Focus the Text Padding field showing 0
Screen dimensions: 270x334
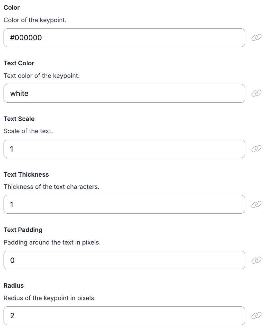coord(124,260)
